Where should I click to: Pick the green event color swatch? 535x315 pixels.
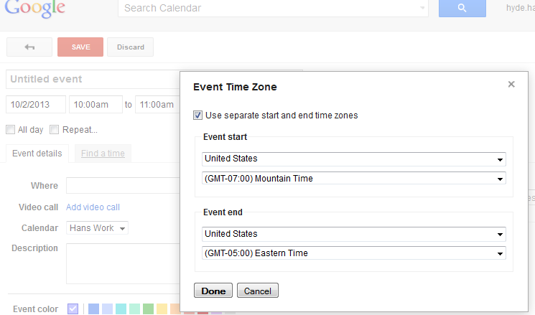pyautogui.click(x=148, y=309)
